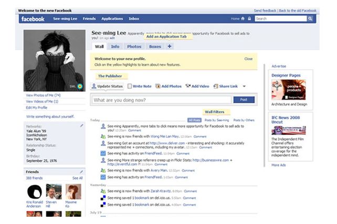Click the facebook logo
This screenshot has height=224, width=337.
coord(33,19)
